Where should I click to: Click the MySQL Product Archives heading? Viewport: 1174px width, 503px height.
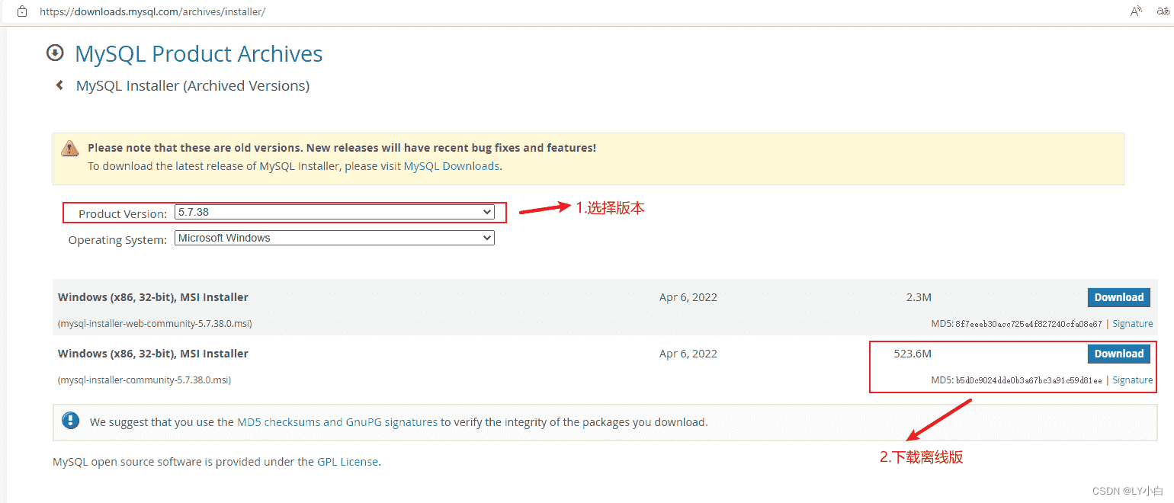(199, 54)
